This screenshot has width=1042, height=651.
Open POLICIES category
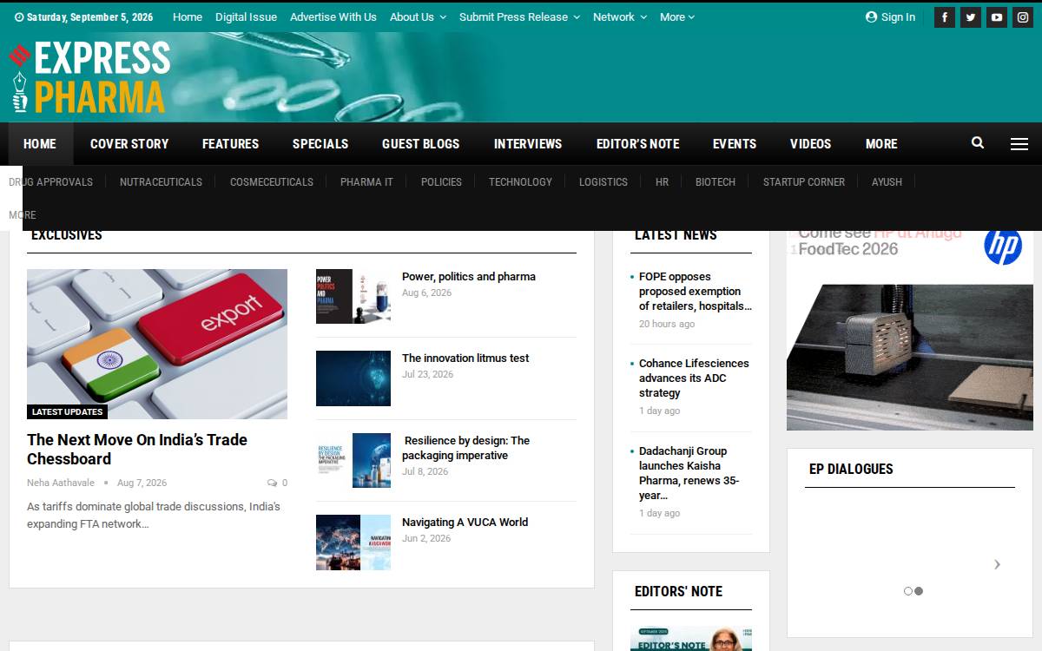(x=441, y=181)
